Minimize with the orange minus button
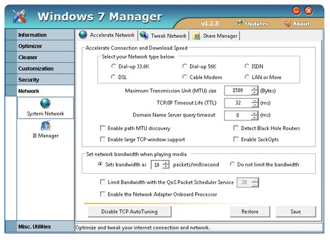Viewport: 330px width, 242px height. click(x=296, y=11)
